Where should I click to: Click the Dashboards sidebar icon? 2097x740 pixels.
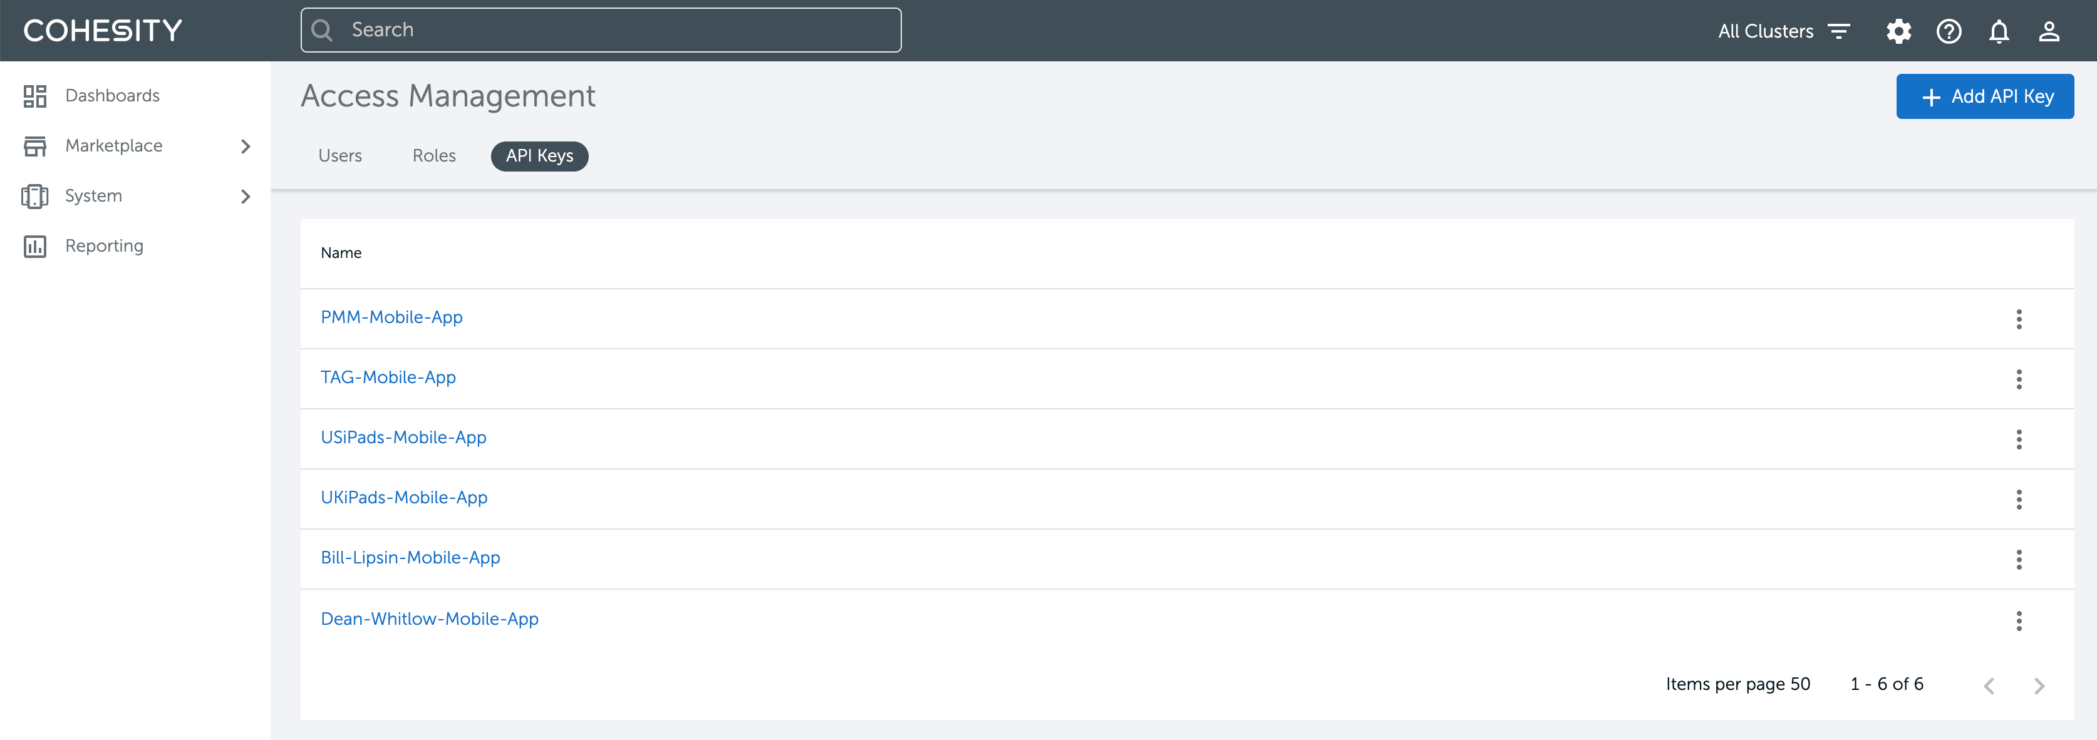(34, 96)
